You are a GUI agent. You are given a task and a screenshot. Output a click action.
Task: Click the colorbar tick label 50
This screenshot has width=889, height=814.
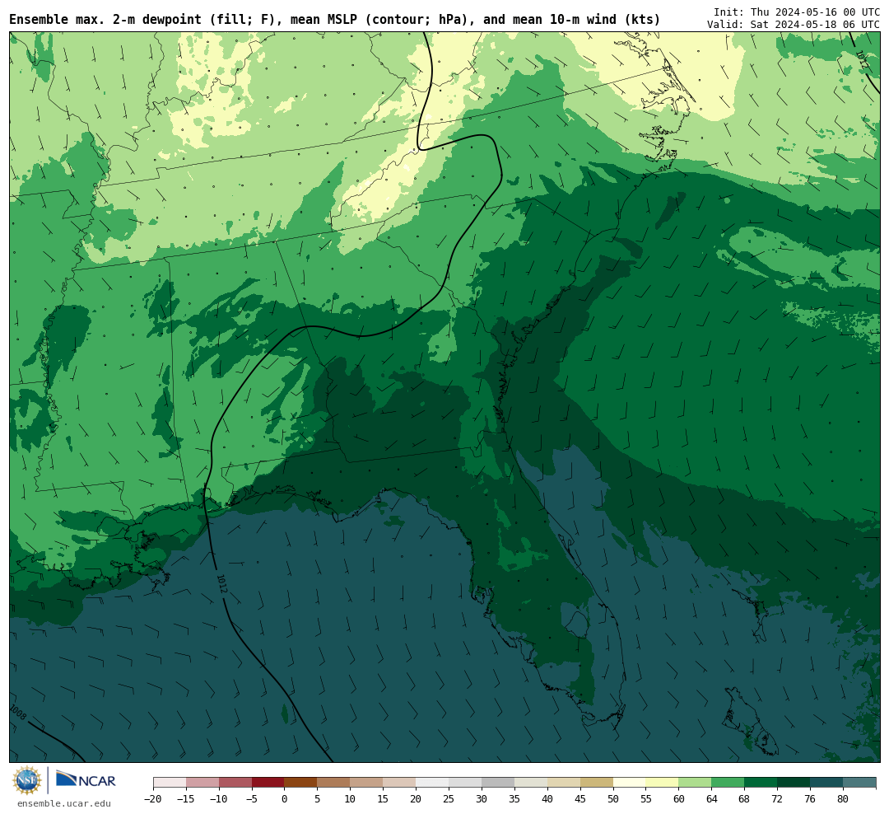pos(613,798)
